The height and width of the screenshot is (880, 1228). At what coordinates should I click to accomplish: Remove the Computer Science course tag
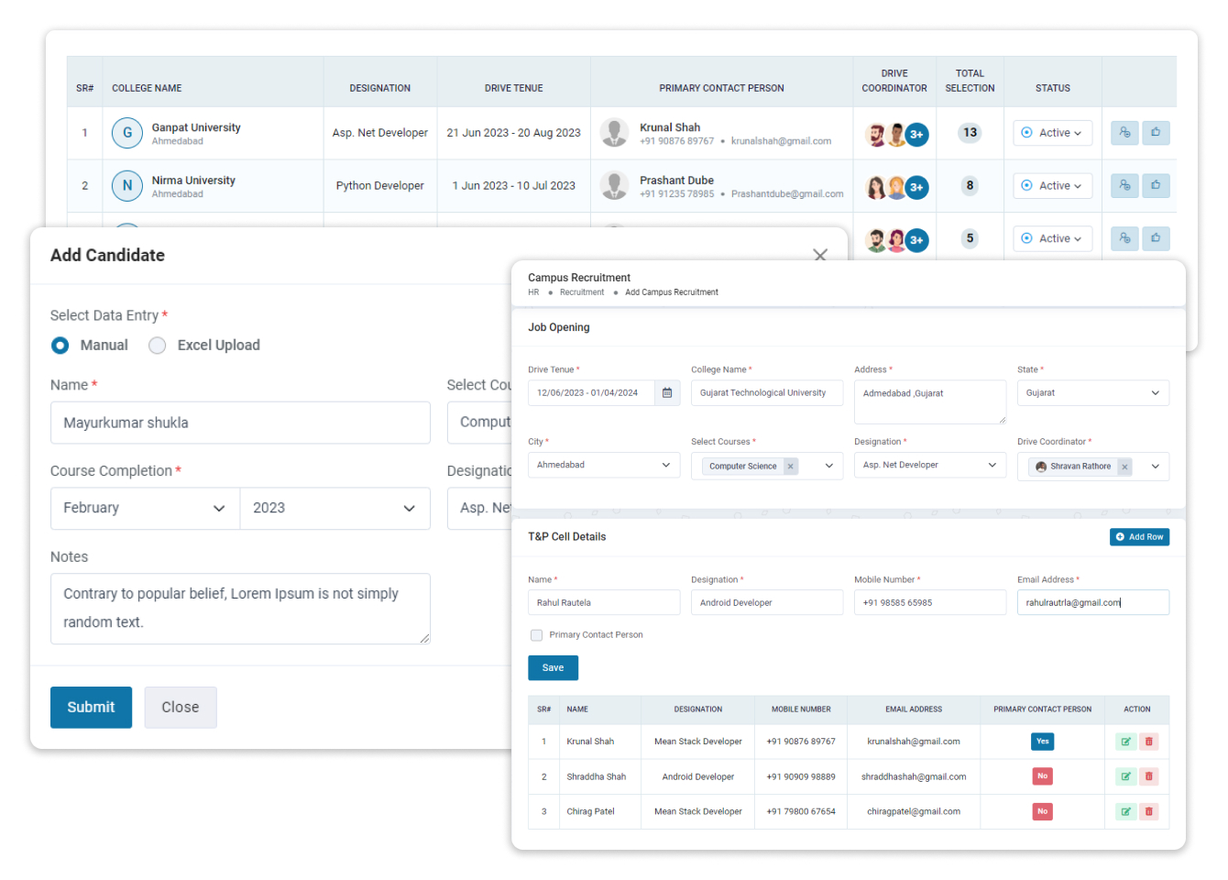790,467
